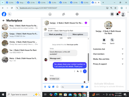The height and width of the screenshot is (97, 129).
Task: Expand Chat members section
Action: [x=108, y=54]
